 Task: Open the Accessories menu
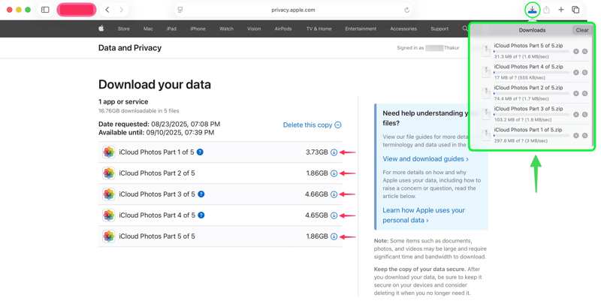point(403,29)
